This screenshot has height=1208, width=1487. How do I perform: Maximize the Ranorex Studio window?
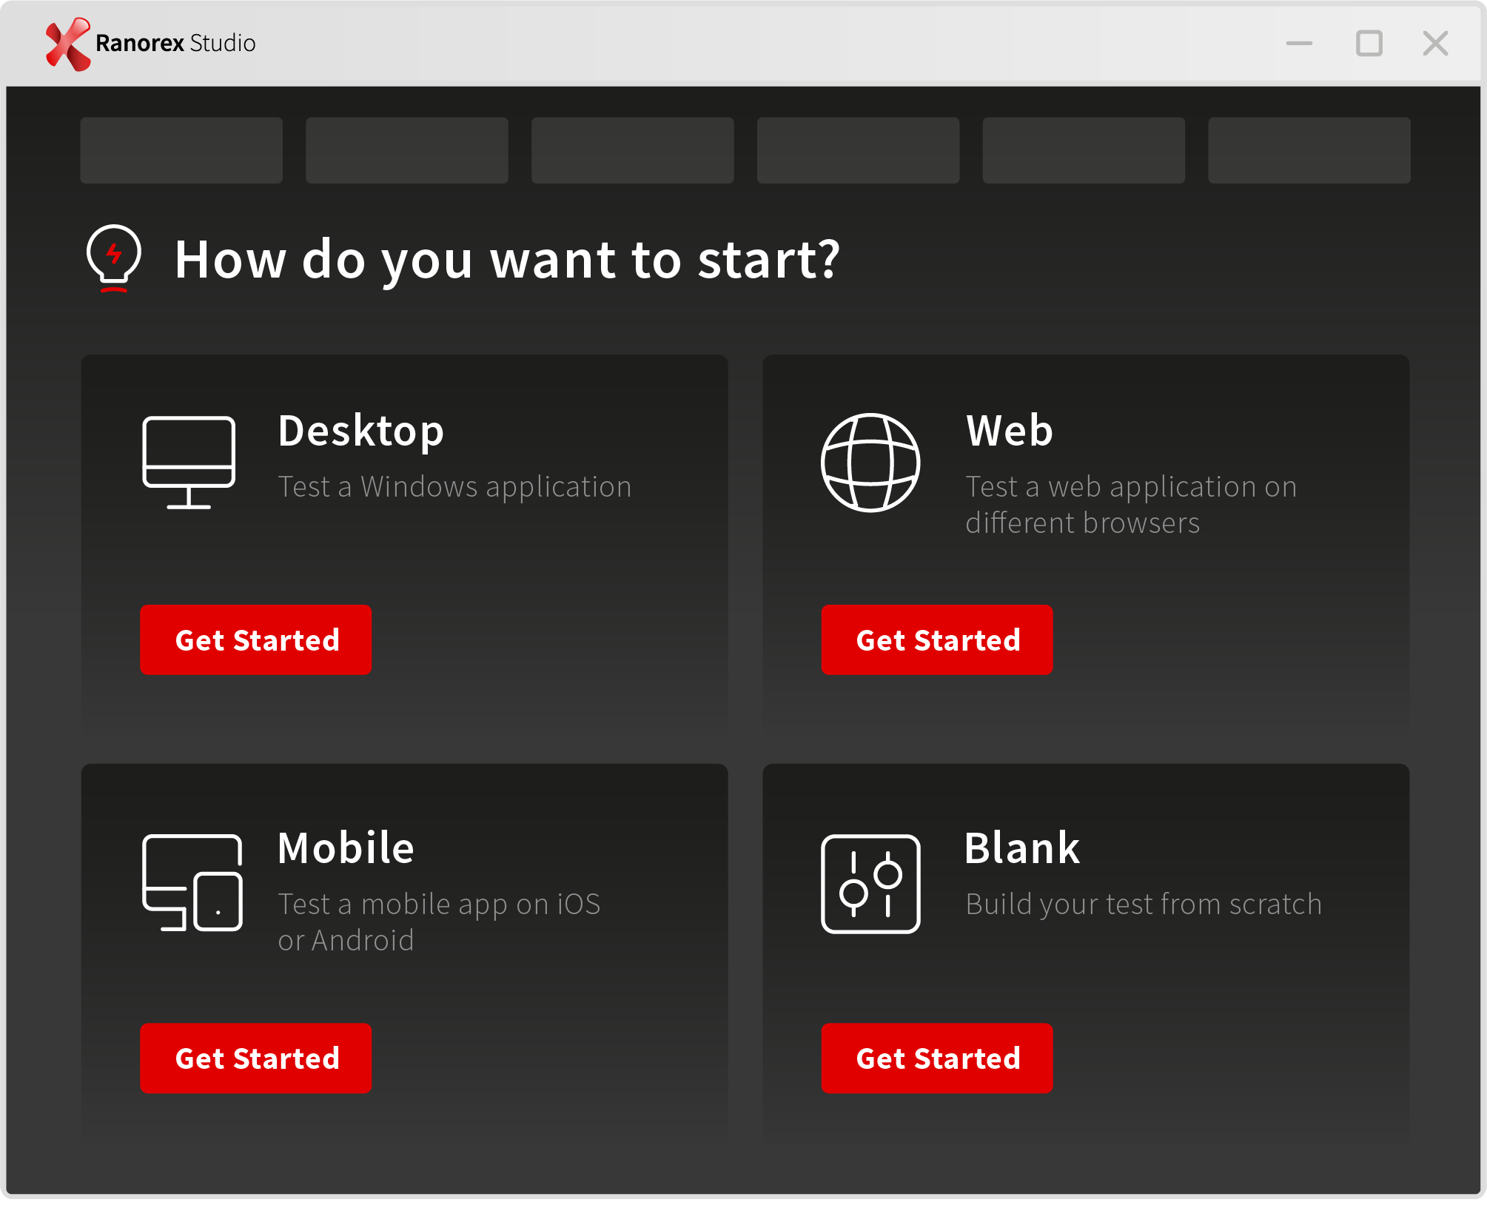[1369, 44]
